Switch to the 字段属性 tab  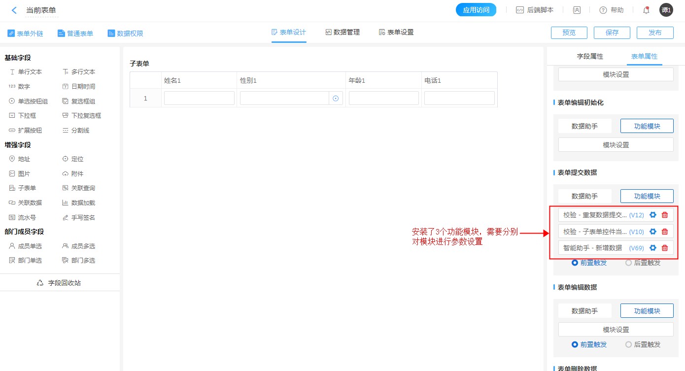pos(590,57)
